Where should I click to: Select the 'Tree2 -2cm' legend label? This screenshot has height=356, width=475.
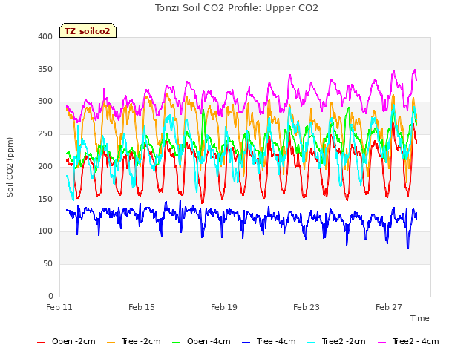[344, 341]
